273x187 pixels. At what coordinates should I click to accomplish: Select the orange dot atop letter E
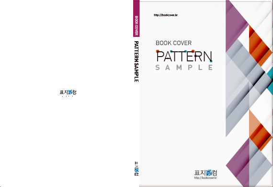pos(193,51)
